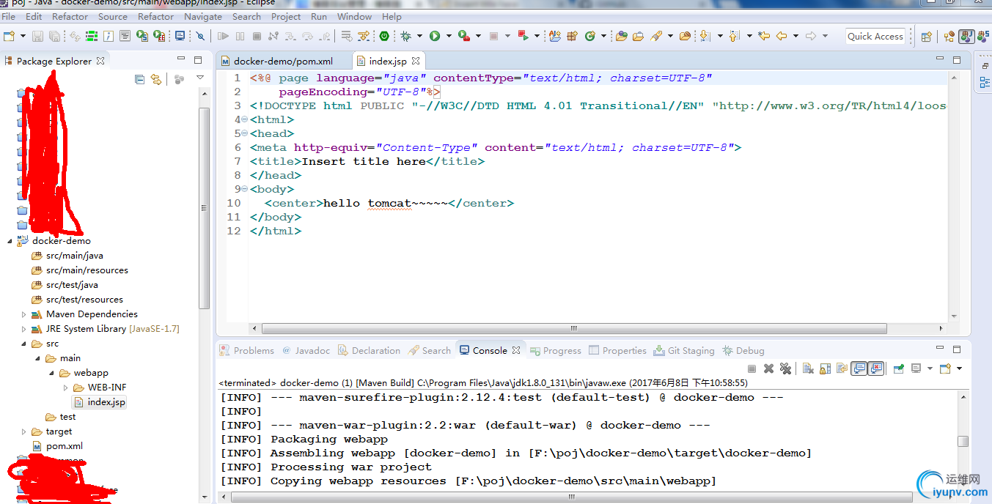The image size is (992, 504).
Task: Close the Package Explorer view
Action: [100, 61]
